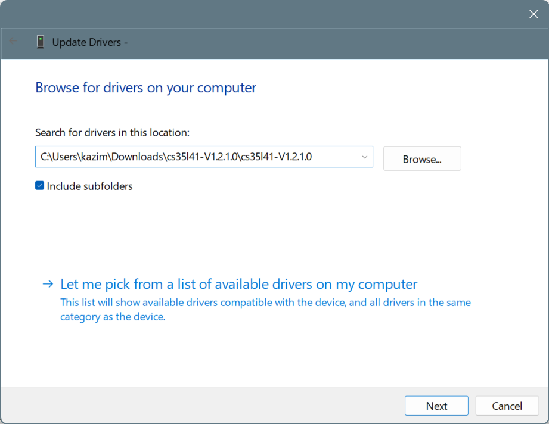This screenshot has height=424, width=549.
Task: Click inside the driver search path field
Action: (197, 157)
